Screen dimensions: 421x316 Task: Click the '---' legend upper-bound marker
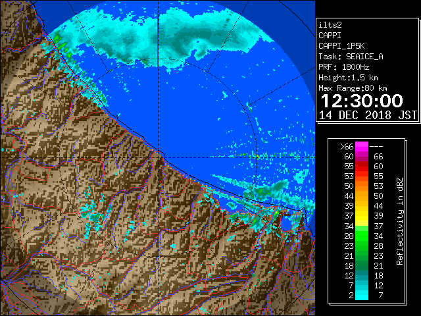(376, 147)
